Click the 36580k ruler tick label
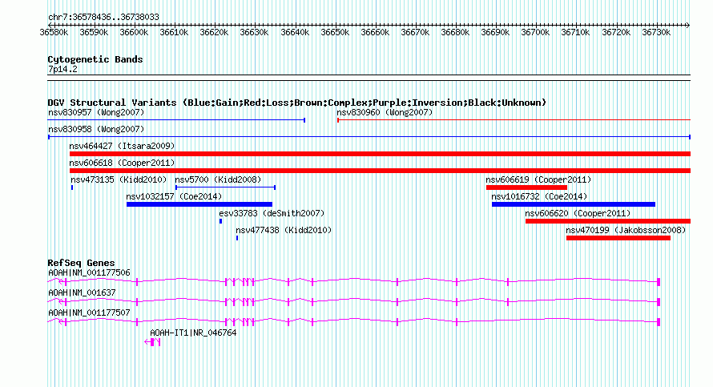This screenshot has height=387, width=713. 54,32
